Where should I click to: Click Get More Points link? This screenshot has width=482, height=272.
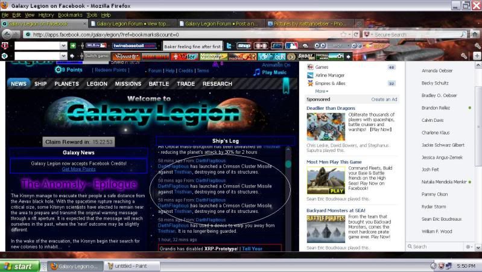coord(78,169)
